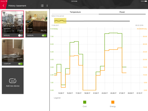Click the 22.5°C bathroom temperature

coord(20,59)
